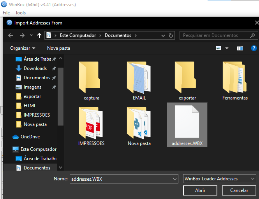Open pinned Documentos in quick access
259x199 pixels.
tap(36, 78)
